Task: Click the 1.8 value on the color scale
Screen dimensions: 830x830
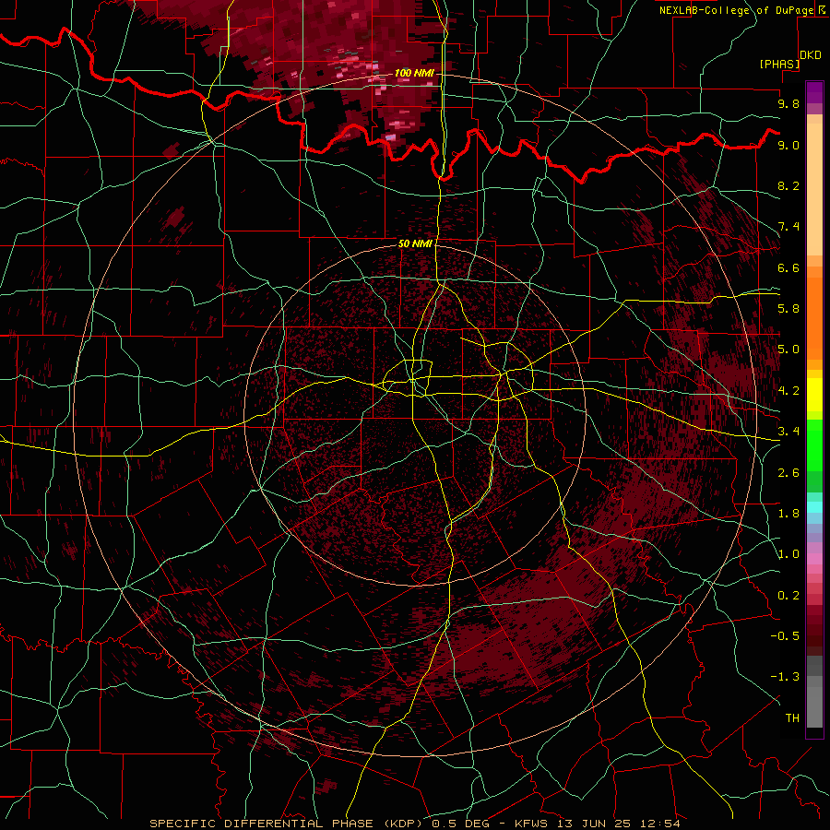Action: tap(788, 514)
